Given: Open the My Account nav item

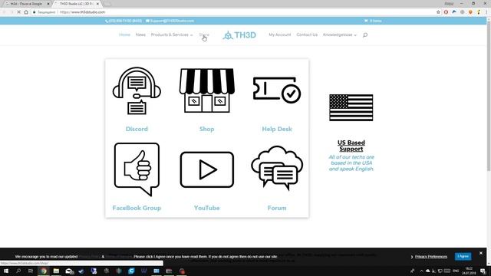Looking at the screenshot, I should pos(279,34).
